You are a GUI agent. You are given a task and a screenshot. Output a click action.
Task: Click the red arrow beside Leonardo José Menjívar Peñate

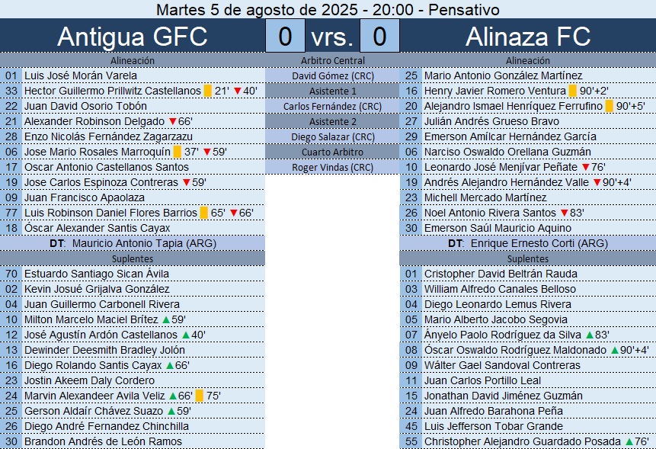tap(585, 167)
